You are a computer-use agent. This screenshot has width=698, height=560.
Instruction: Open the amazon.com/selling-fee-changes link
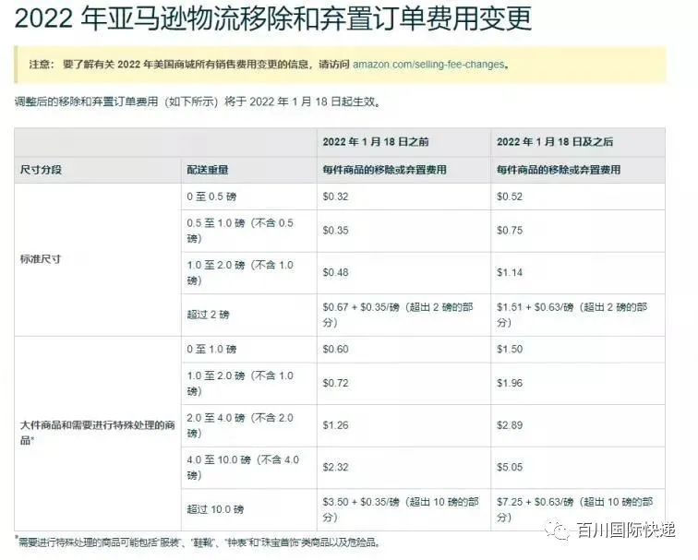pos(430,66)
